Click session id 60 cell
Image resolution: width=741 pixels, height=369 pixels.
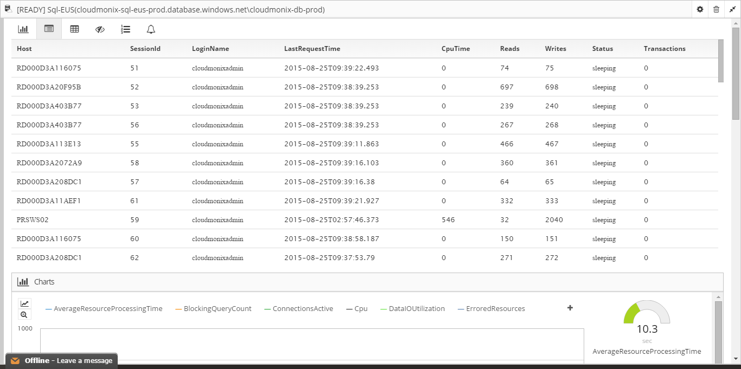coord(135,239)
